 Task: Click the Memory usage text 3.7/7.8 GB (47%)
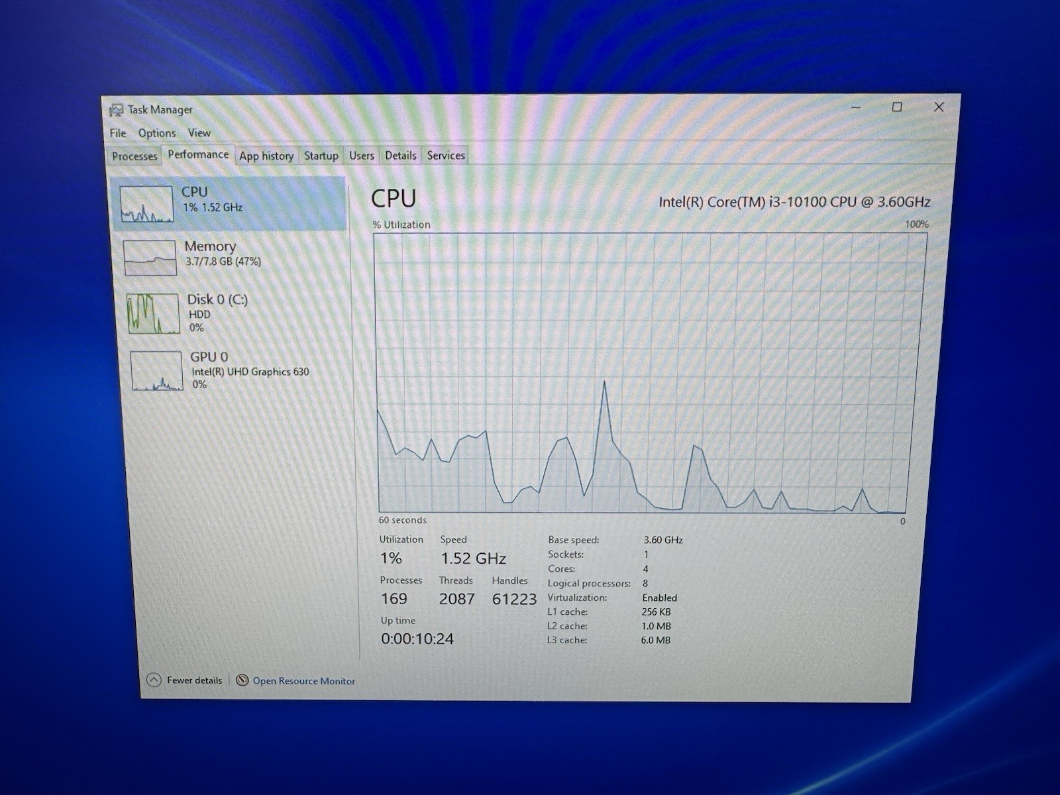[x=223, y=262]
